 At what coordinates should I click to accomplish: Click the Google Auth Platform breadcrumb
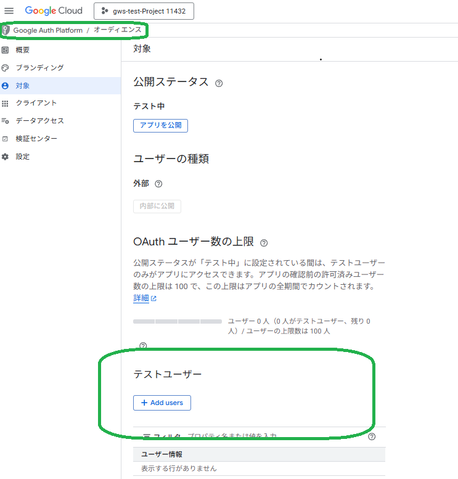[47, 30]
